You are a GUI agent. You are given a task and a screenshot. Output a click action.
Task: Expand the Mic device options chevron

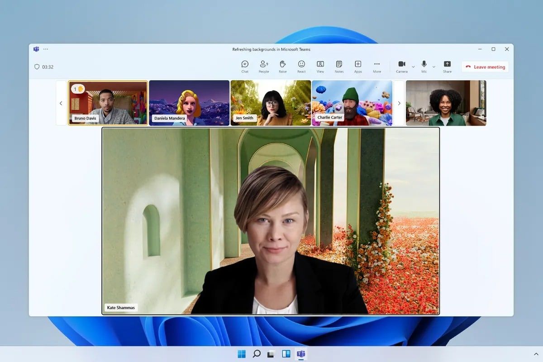[x=434, y=67]
